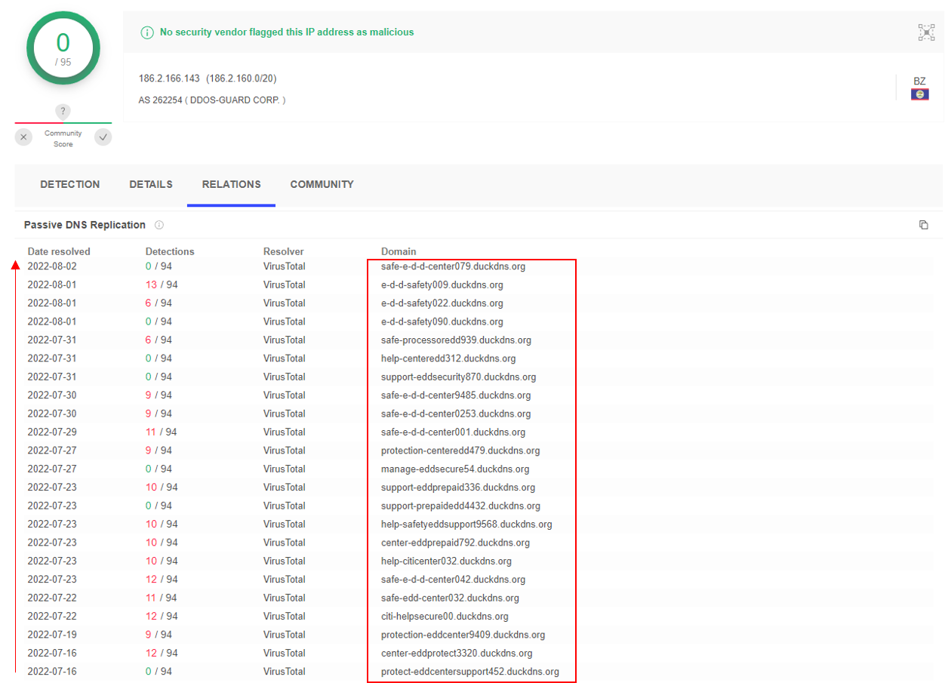Open protect-eddcentersupport452.duckdns.org domain entry
The image size is (948, 683).
tap(469, 672)
